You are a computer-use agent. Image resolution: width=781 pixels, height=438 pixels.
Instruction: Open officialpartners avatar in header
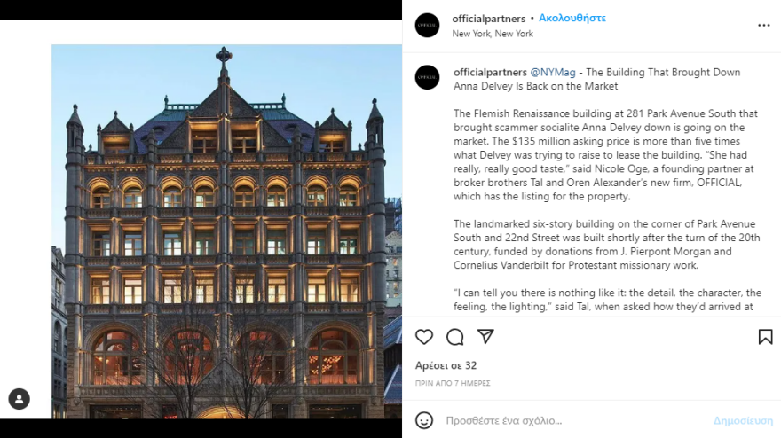[x=428, y=26]
